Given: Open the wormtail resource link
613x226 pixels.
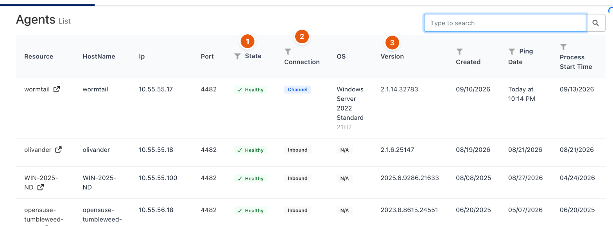Looking at the screenshot, I should point(37,89).
